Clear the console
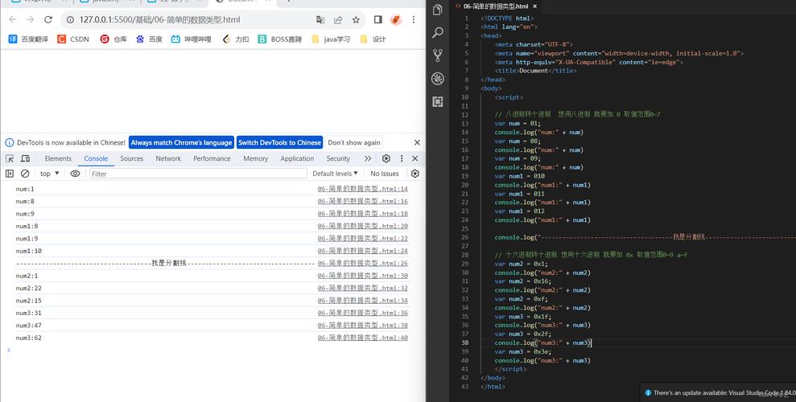 [25, 174]
